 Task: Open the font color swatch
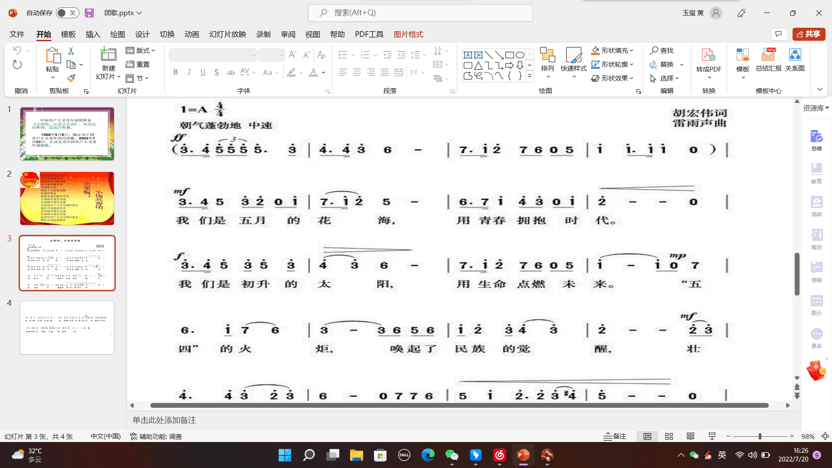click(313, 72)
